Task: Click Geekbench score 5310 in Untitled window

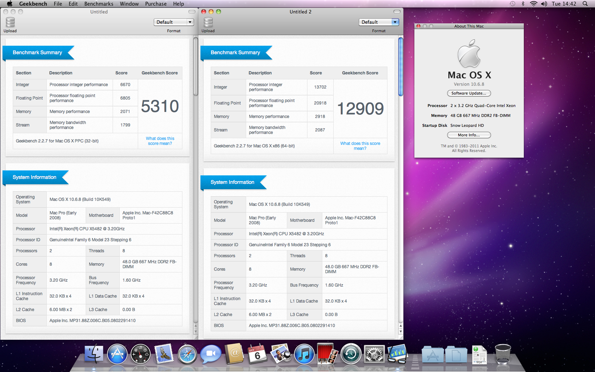Action: 160,106
